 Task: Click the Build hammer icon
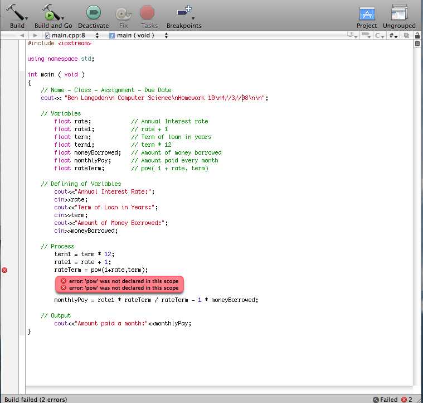coord(17,13)
